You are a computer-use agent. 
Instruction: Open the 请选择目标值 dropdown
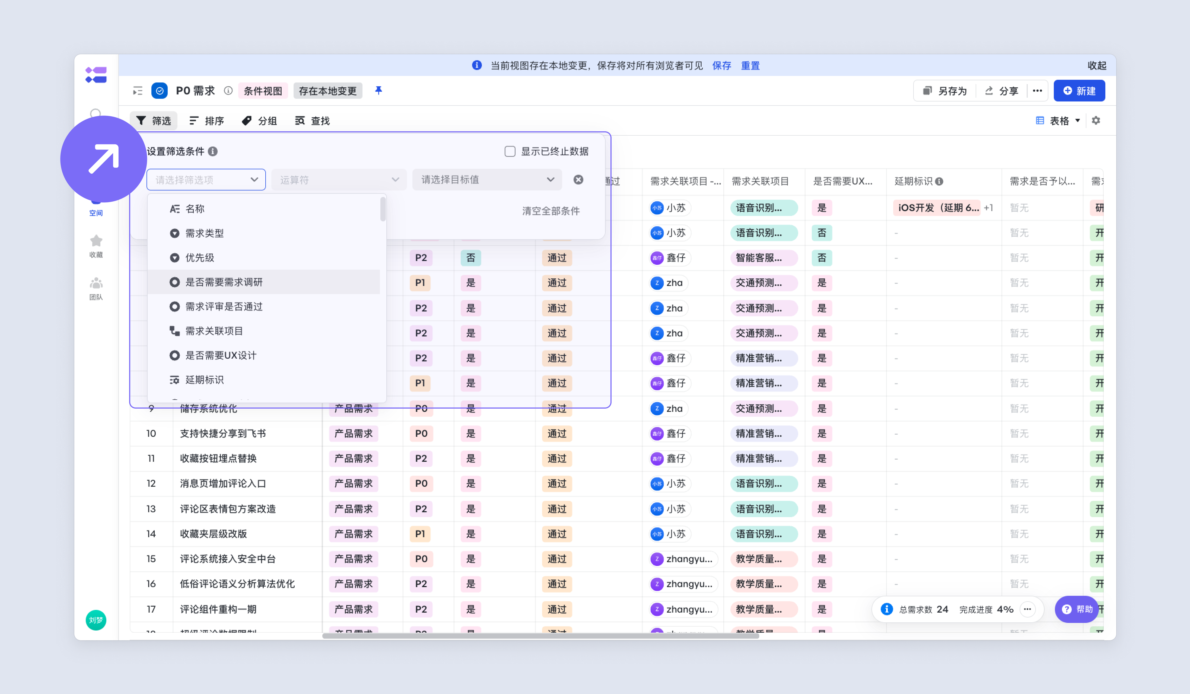tap(487, 179)
